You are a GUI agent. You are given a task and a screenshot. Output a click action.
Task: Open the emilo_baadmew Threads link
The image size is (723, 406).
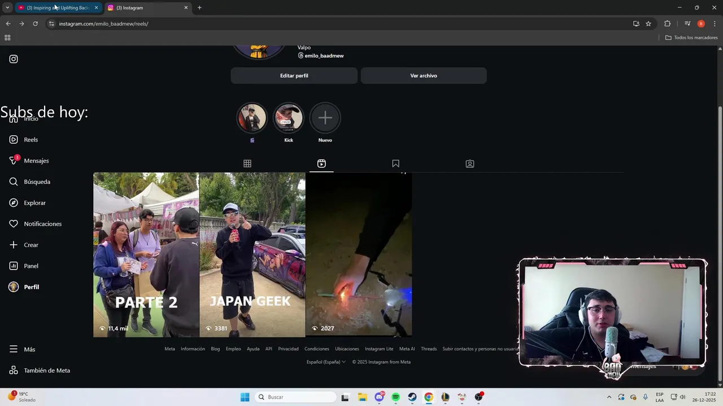pos(321,56)
